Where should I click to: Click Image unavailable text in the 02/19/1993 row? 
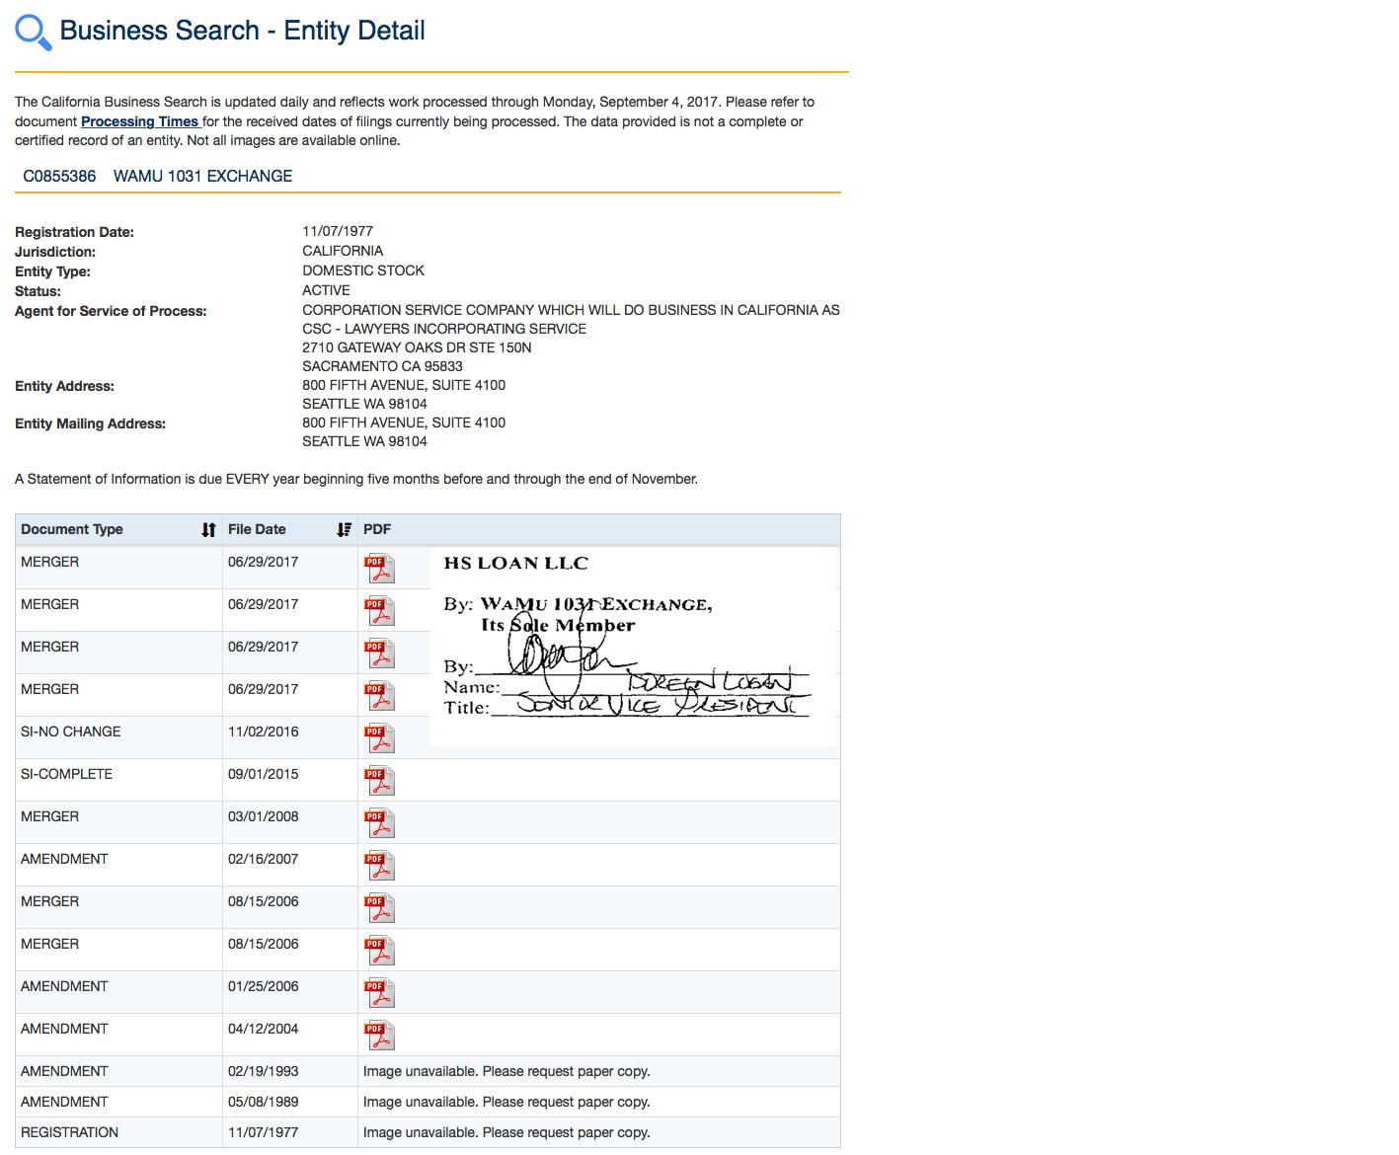506,1071
